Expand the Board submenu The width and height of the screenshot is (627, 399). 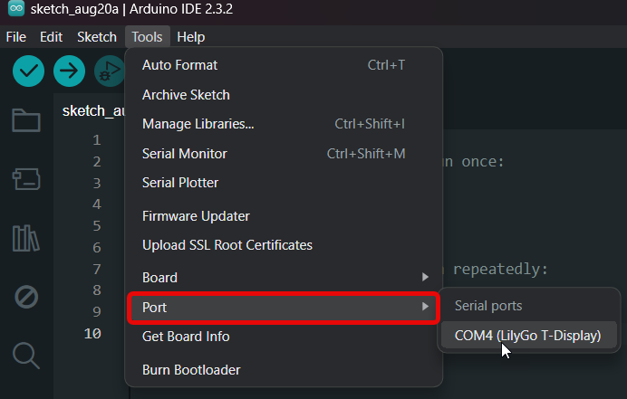pyautogui.click(x=284, y=278)
